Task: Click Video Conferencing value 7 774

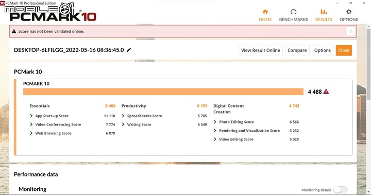Action: (110, 125)
